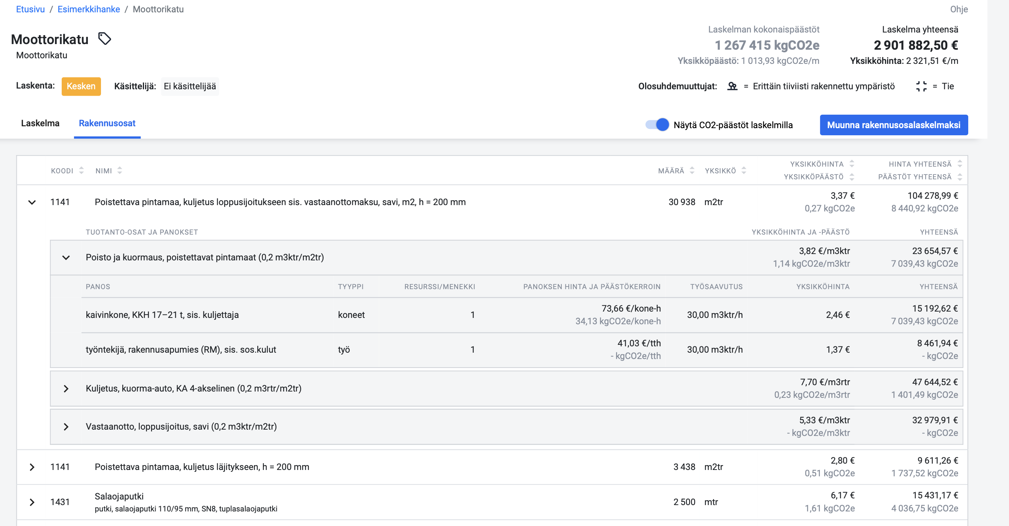Click total price 2 901 882,50 €

(x=916, y=46)
